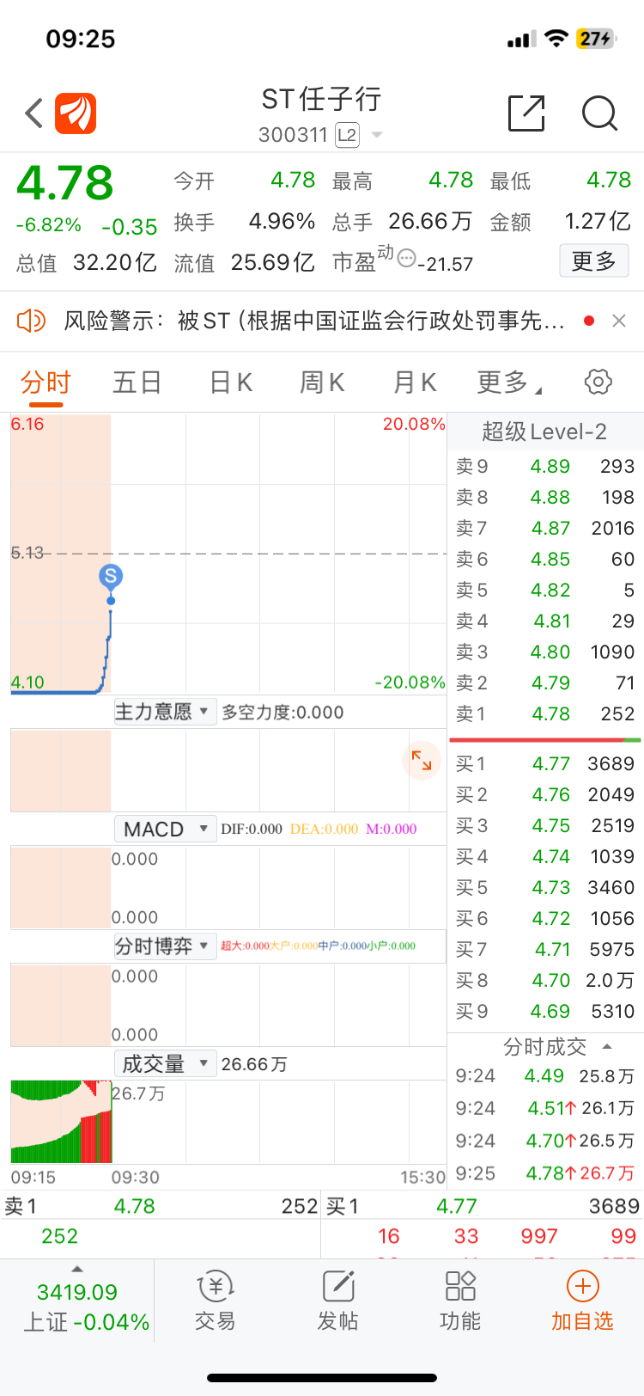Viewport: 644px width, 1396px height.
Task: Tap the 9:24 trade at 4.70
Action: (x=545, y=1141)
